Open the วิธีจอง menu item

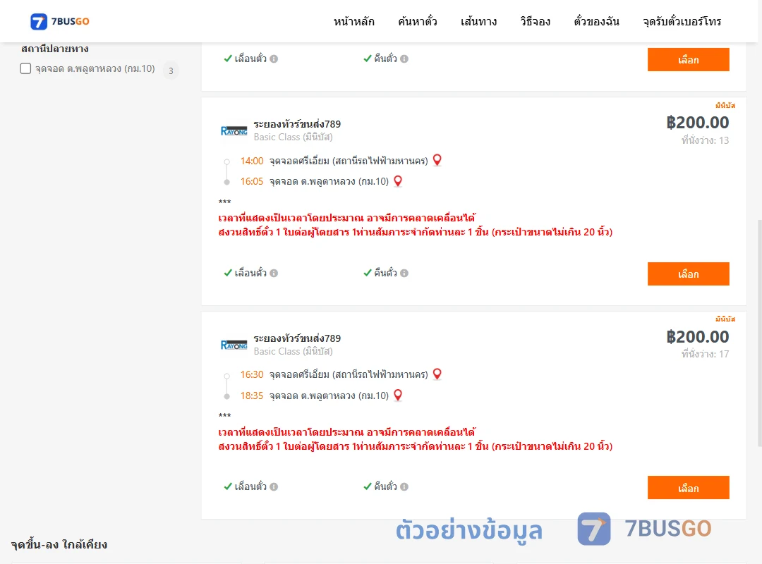tap(535, 21)
